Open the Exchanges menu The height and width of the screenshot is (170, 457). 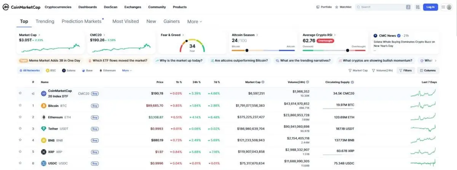click(133, 7)
